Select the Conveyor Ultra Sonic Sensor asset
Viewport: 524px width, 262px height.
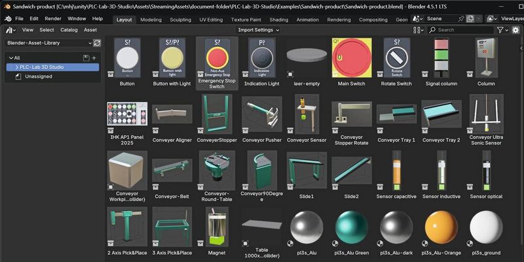pos(486,120)
